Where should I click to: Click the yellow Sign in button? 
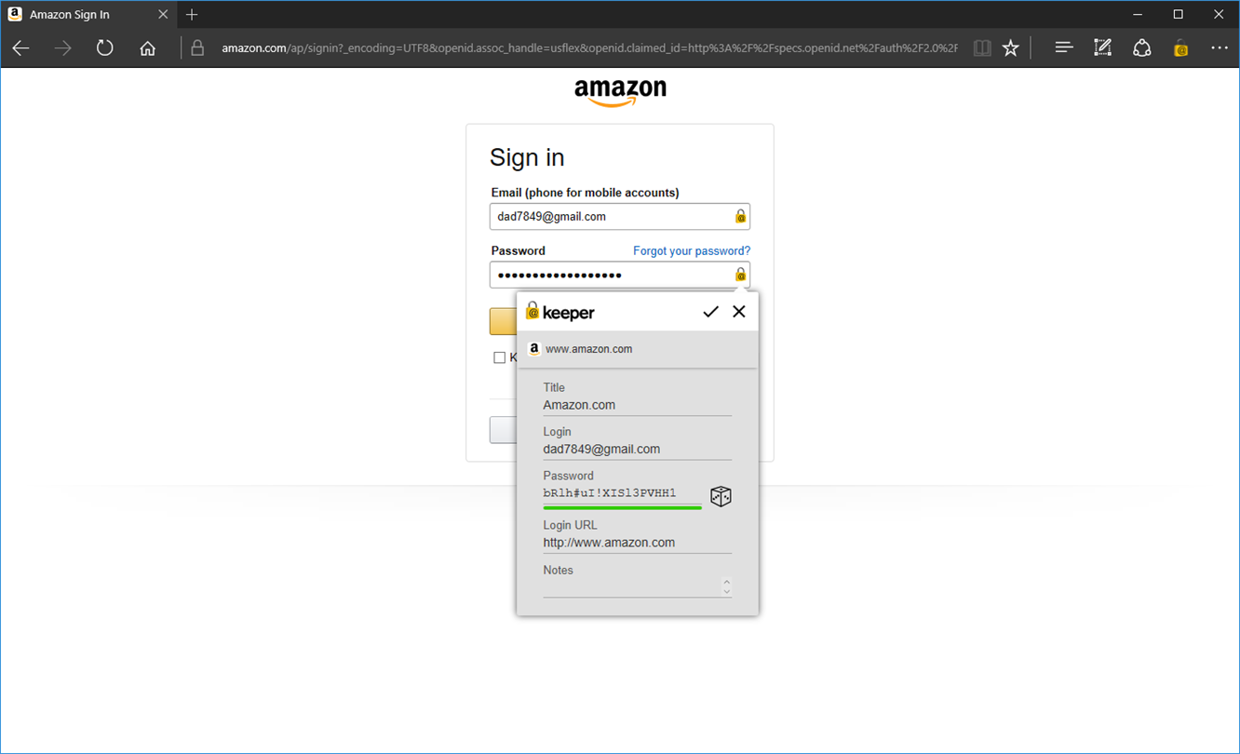[x=503, y=321]
